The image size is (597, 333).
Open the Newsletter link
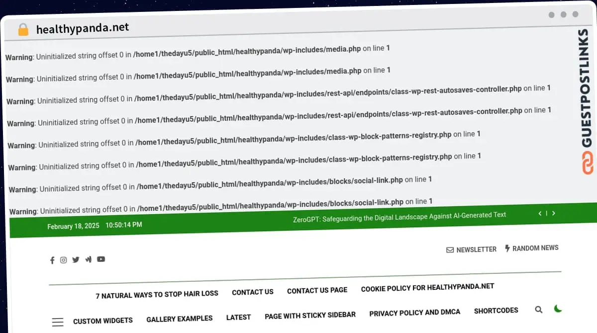tap(472, 250)
